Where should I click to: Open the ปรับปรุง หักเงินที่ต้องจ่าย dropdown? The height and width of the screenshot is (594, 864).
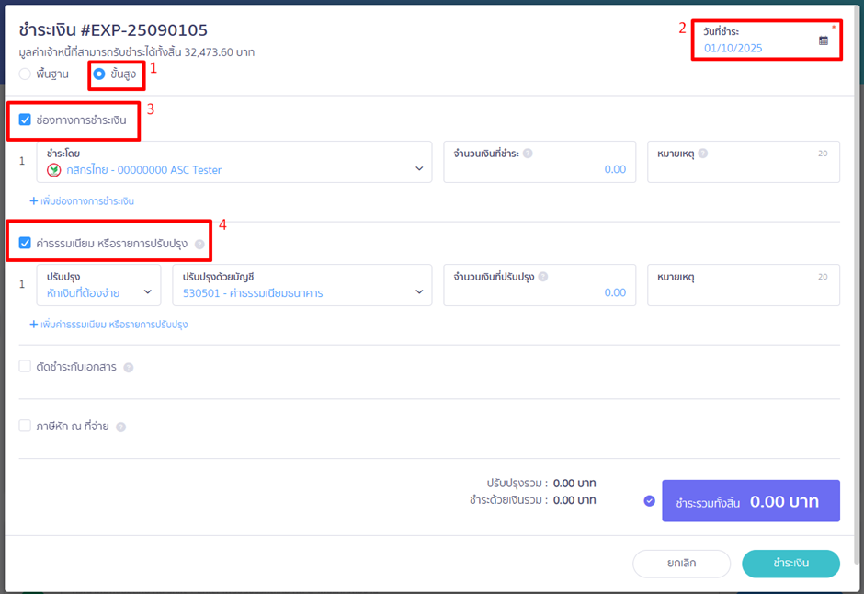click(x=148, y=293)
